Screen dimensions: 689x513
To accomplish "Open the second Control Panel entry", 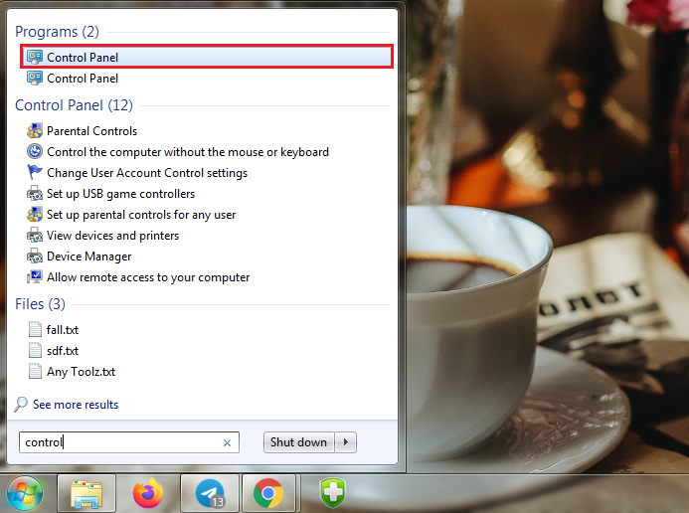I will (x=83, y=79).
